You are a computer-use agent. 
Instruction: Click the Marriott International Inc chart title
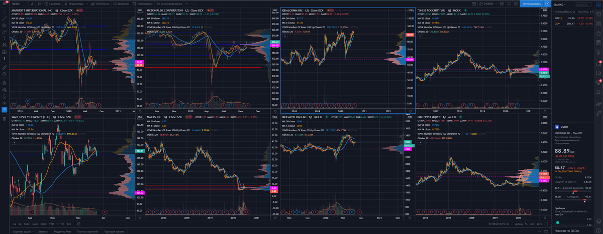pyautogui.click(x=31, y=11)
